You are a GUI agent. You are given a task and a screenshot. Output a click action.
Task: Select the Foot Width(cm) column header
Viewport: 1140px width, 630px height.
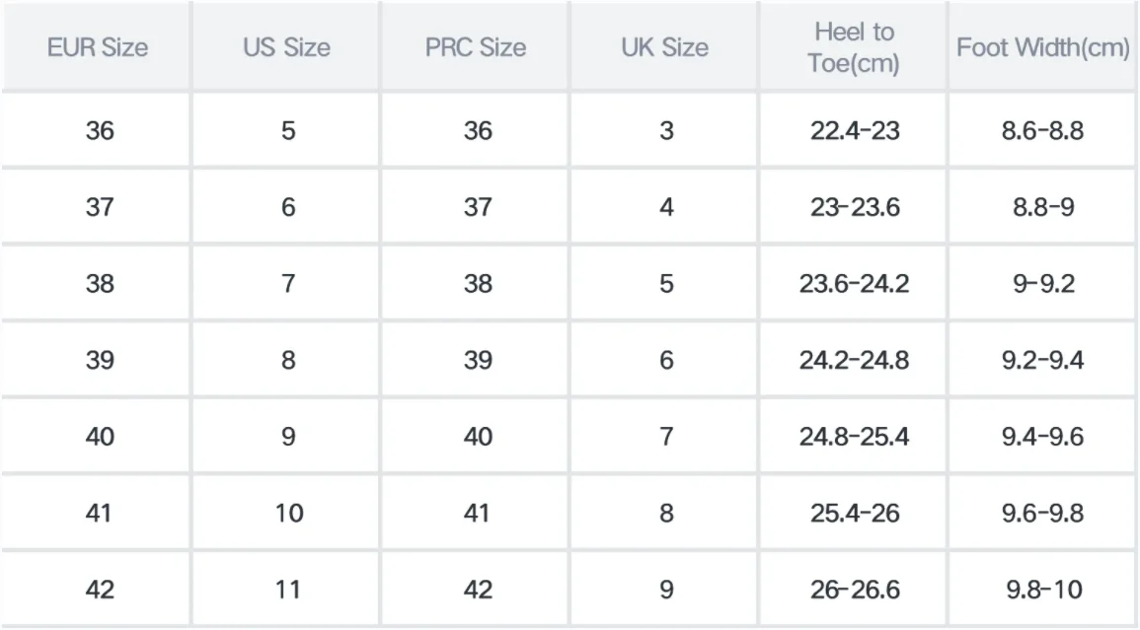point(1042,47)
